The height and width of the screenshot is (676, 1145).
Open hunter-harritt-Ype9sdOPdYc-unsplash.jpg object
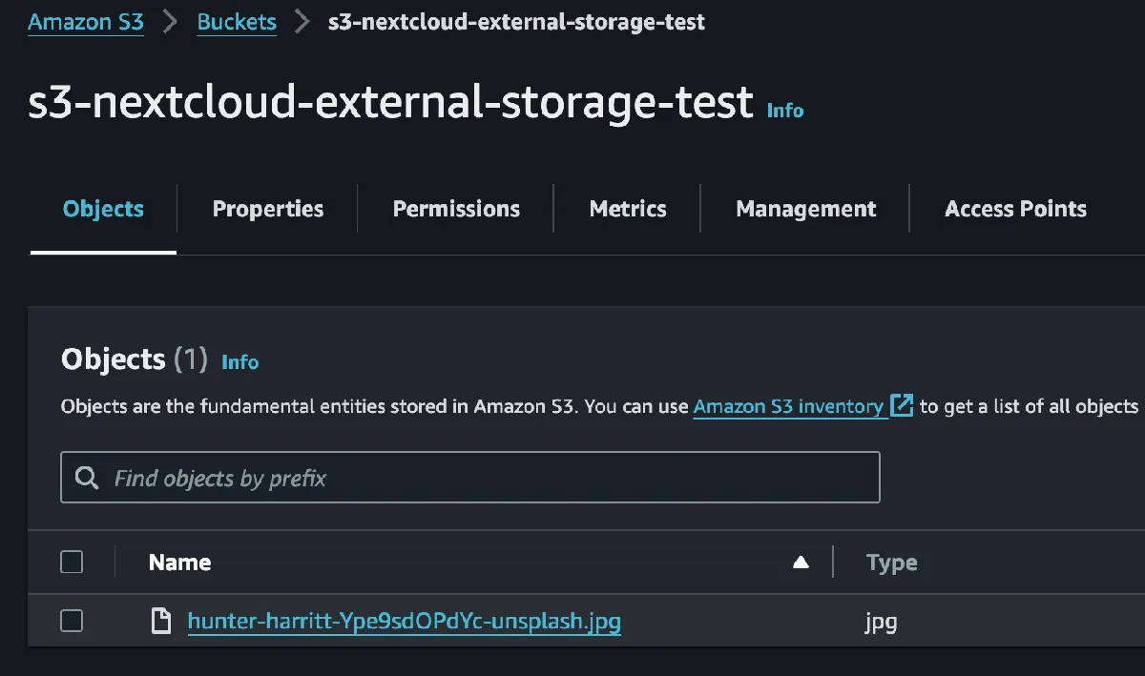(x=405, y=623)
